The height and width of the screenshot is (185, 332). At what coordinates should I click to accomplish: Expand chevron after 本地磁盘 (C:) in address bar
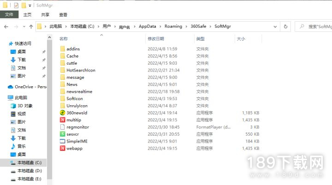pos(98,26)
